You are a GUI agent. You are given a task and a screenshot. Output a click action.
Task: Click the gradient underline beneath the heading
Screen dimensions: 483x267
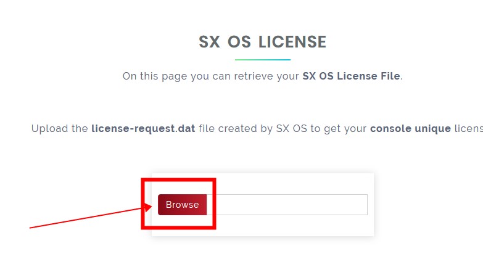(x=262, y=60)
